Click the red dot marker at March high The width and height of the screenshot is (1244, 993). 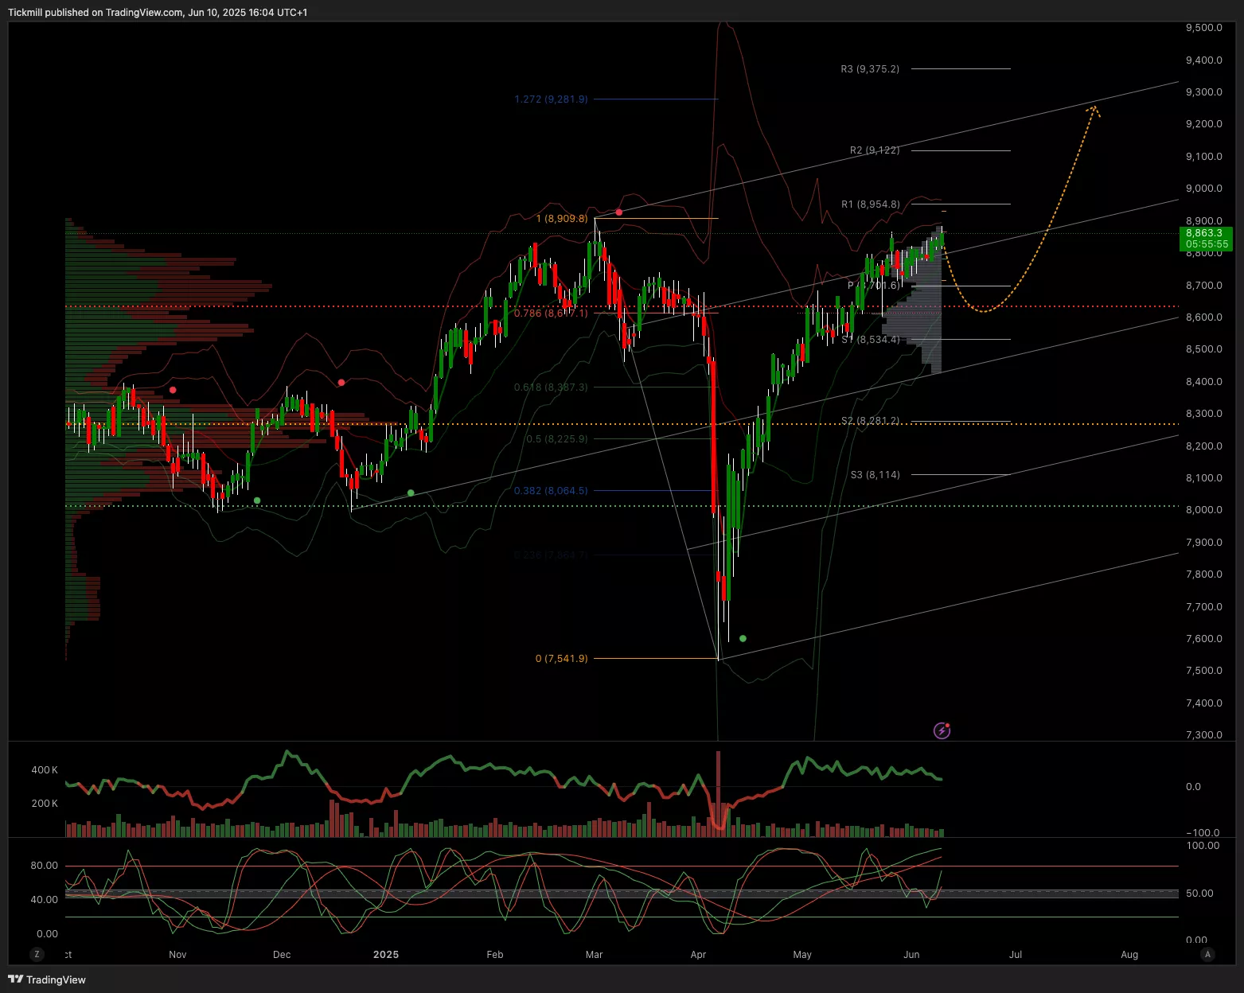pyautogui.click(x=619, y=212)
